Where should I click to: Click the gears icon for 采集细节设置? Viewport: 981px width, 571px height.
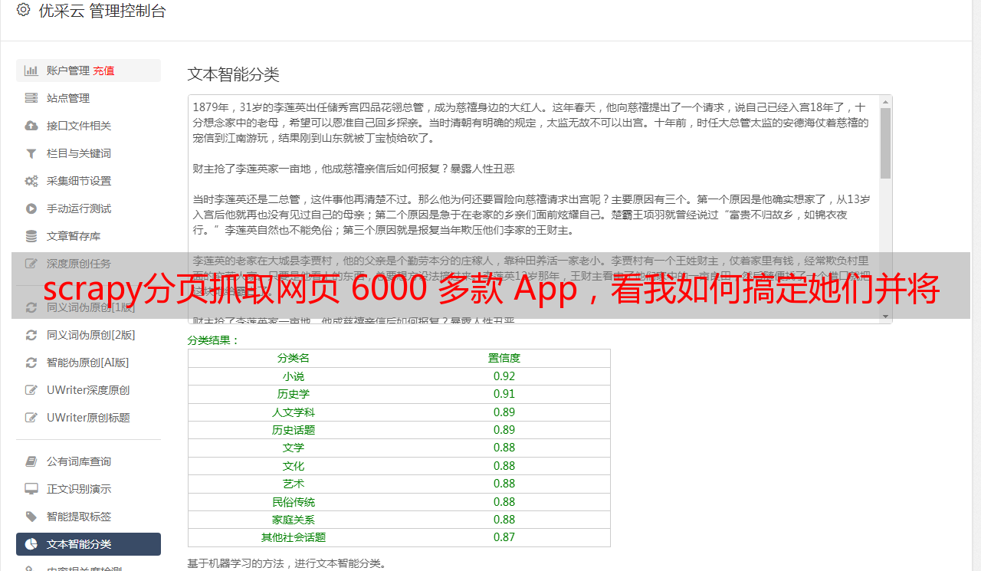pyautogui.click(x=31, y=181)
